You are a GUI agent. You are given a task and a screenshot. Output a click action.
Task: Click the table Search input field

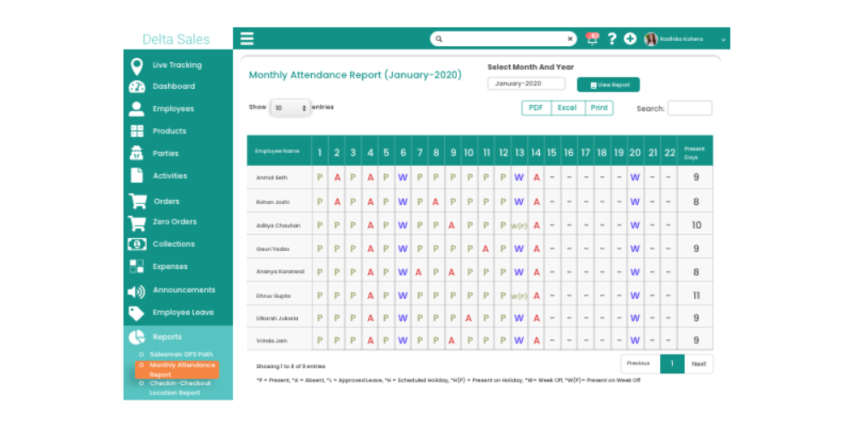(x=690, y=108)
